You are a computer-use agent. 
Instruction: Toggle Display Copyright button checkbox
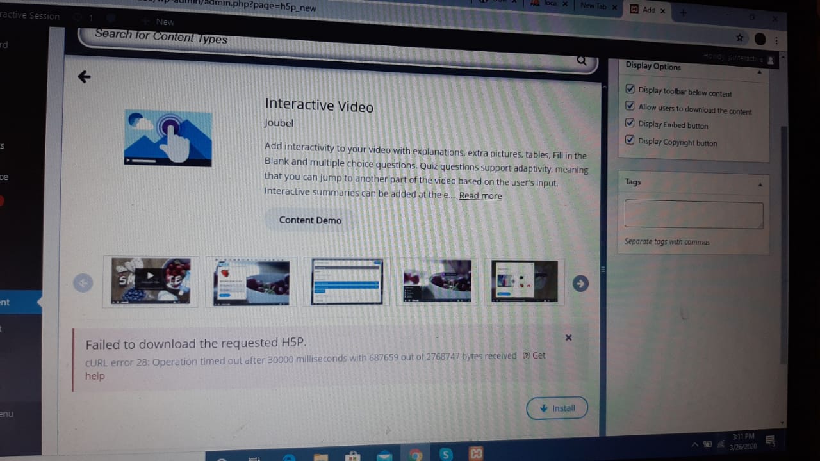(x=630, y=140)
